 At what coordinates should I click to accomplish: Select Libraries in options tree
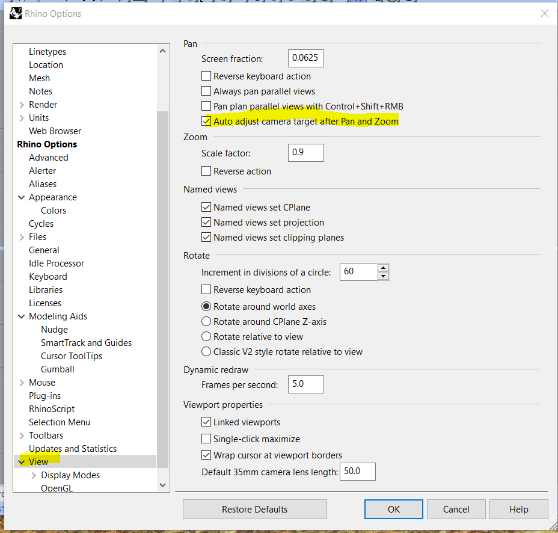[x=46, y=290]
